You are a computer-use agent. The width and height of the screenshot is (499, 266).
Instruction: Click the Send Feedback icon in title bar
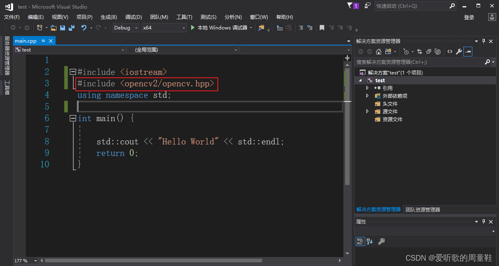pos(367,6)
